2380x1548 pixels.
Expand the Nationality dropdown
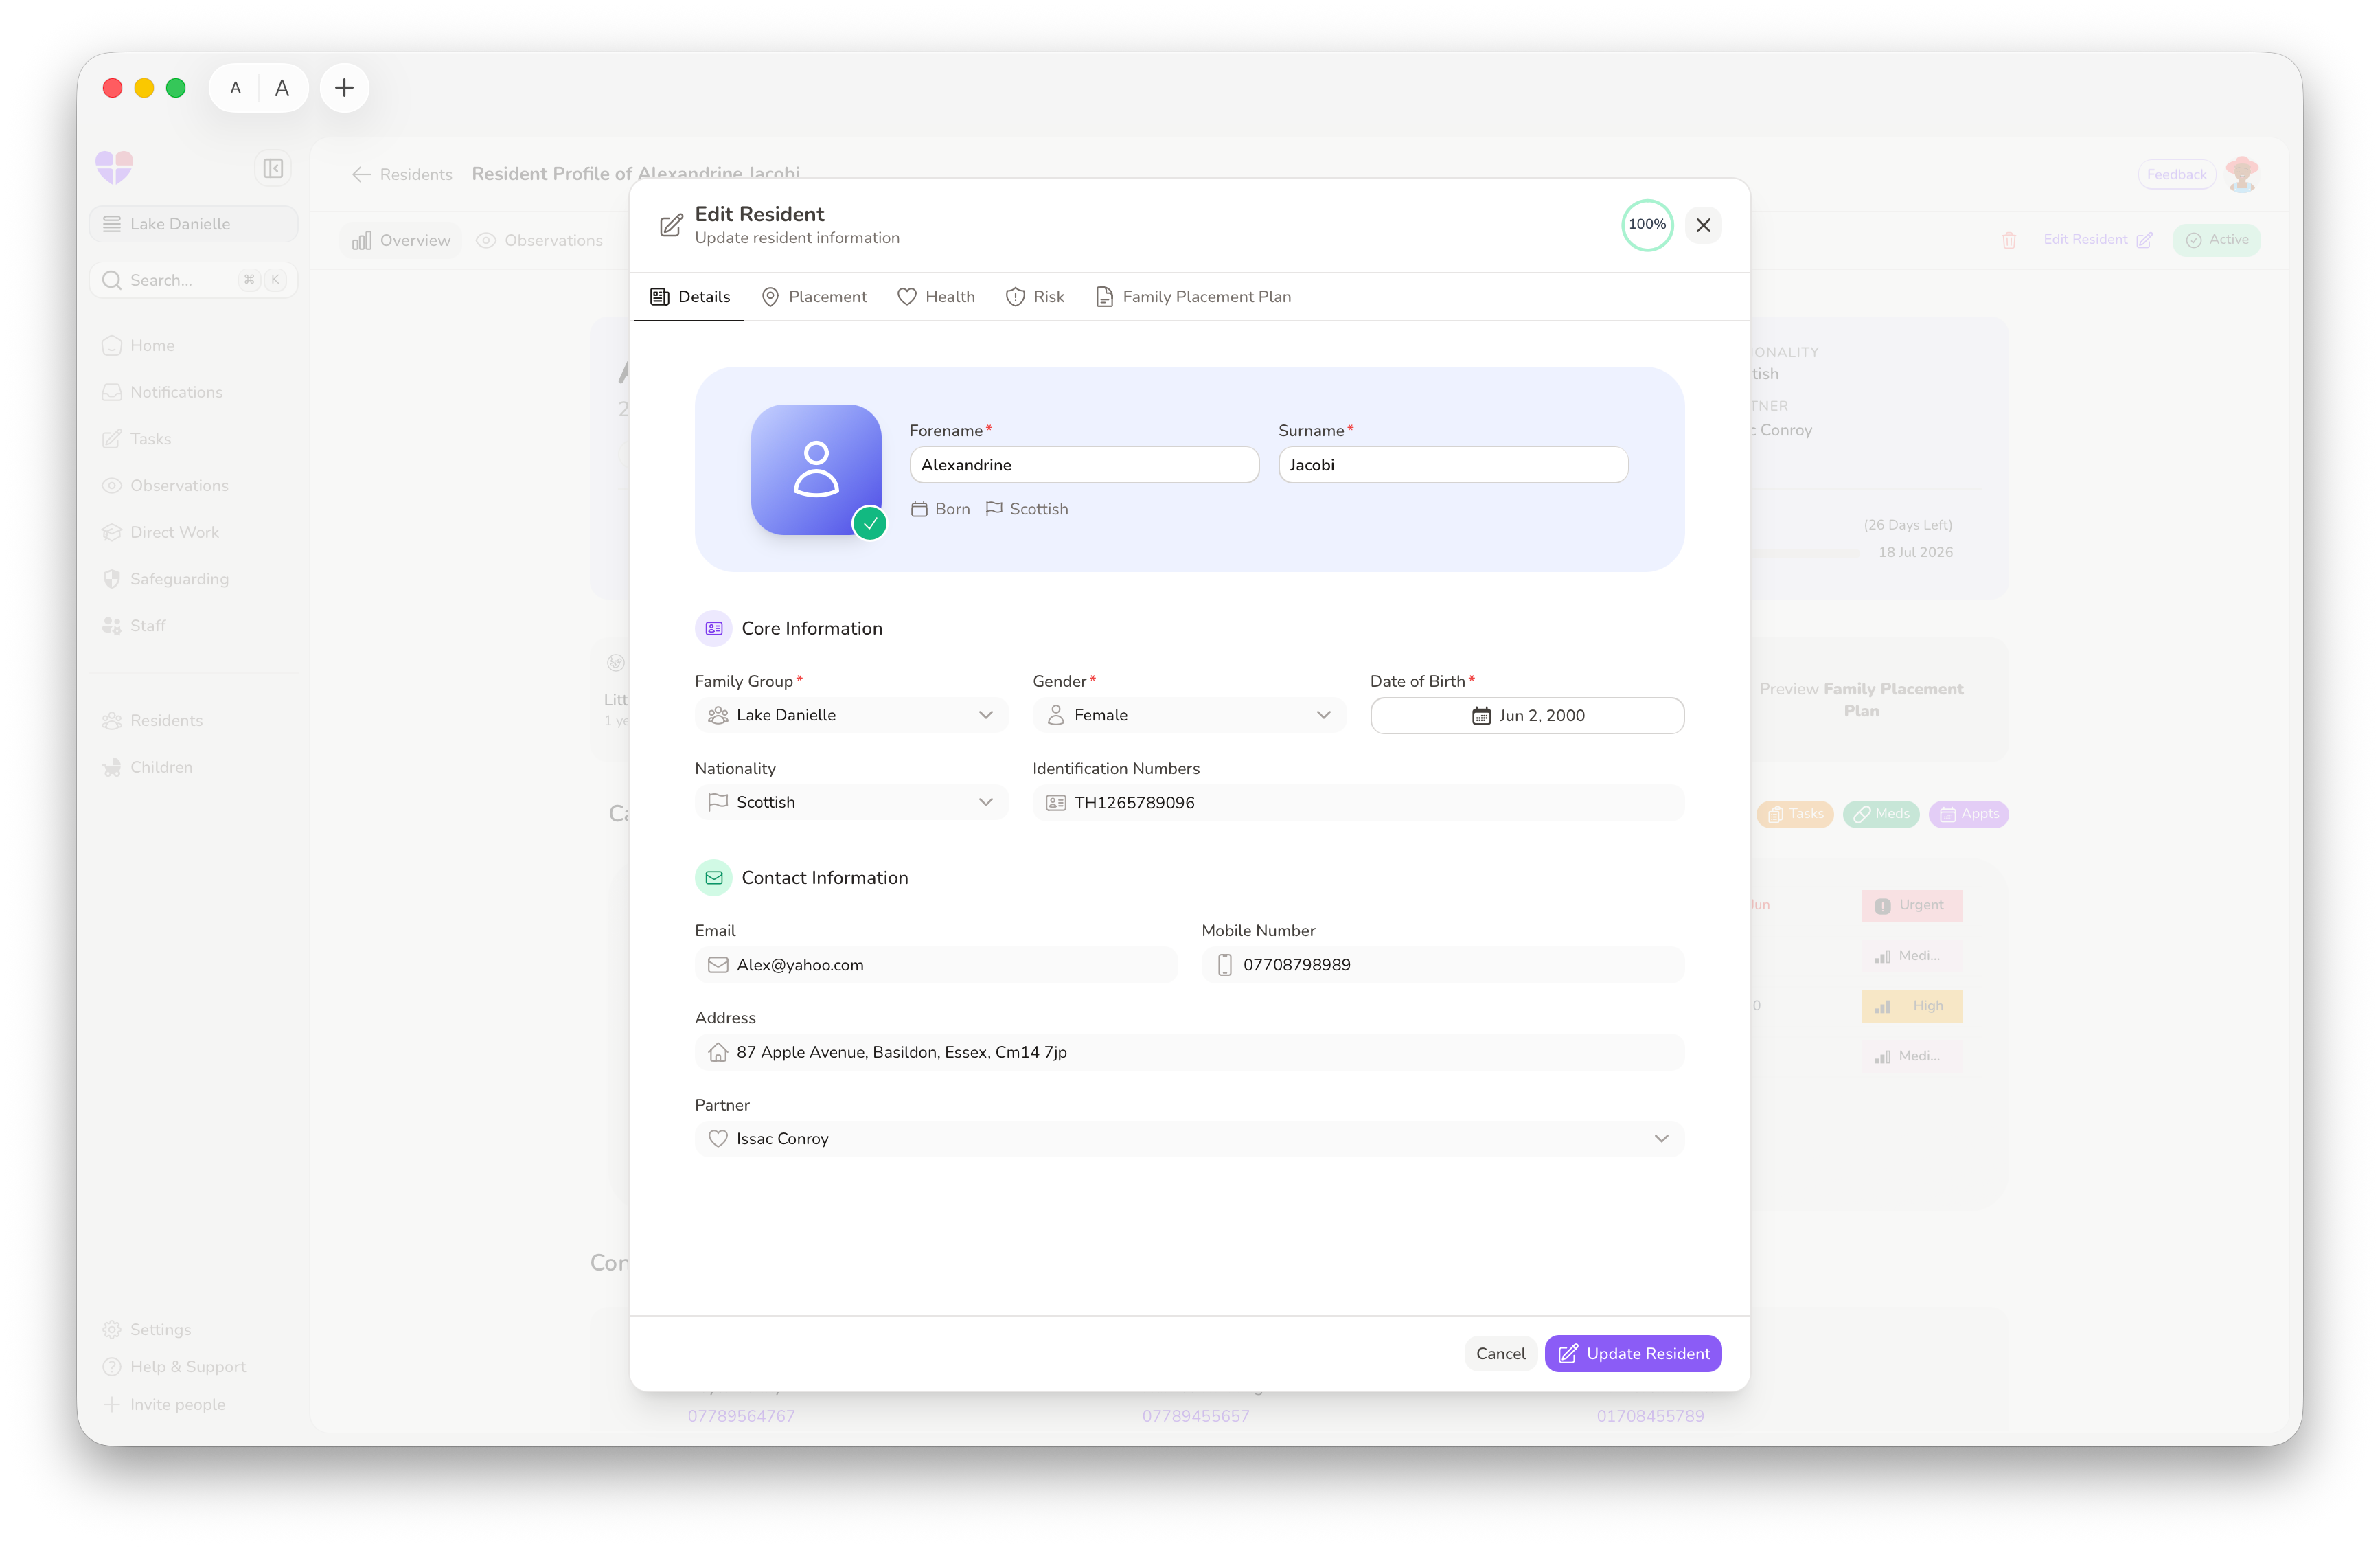(851, 802)
